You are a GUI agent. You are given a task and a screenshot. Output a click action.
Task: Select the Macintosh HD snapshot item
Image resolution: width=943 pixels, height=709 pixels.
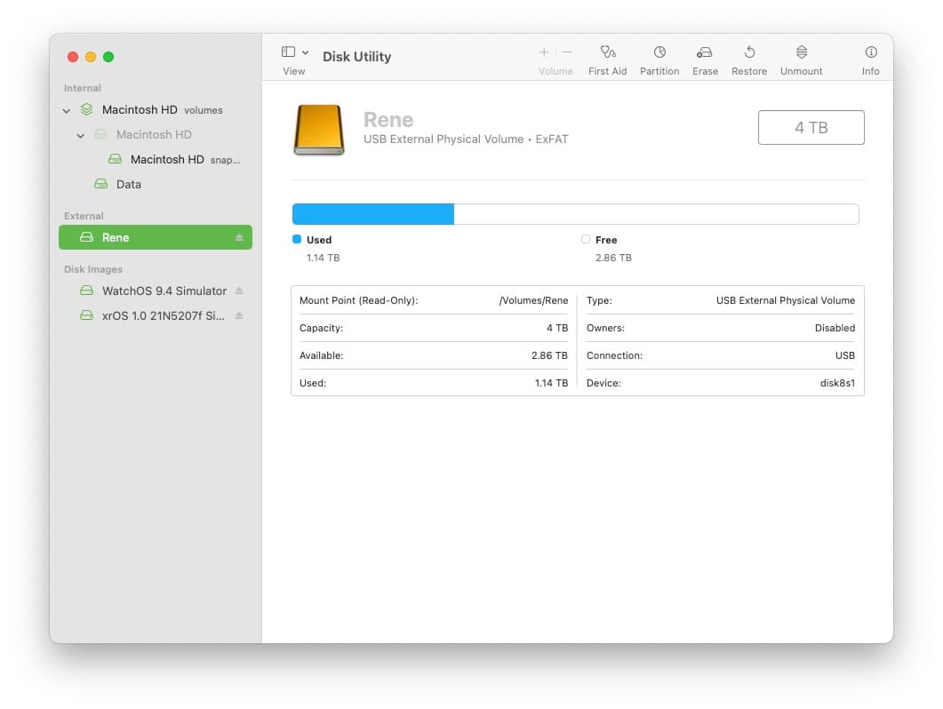pos(167,160)
